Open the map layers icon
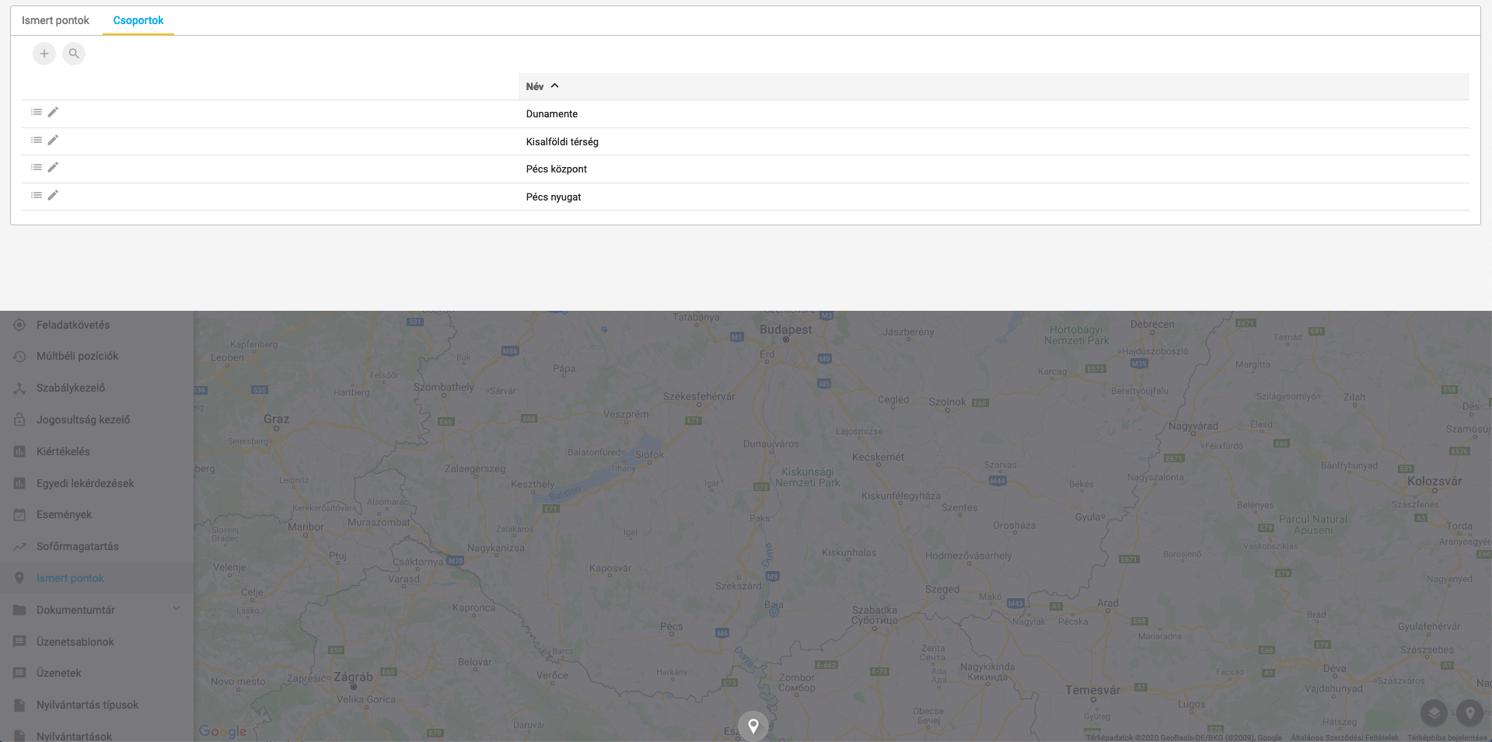This screenshot has width=1492, height=742. (x=1434, y=712)
